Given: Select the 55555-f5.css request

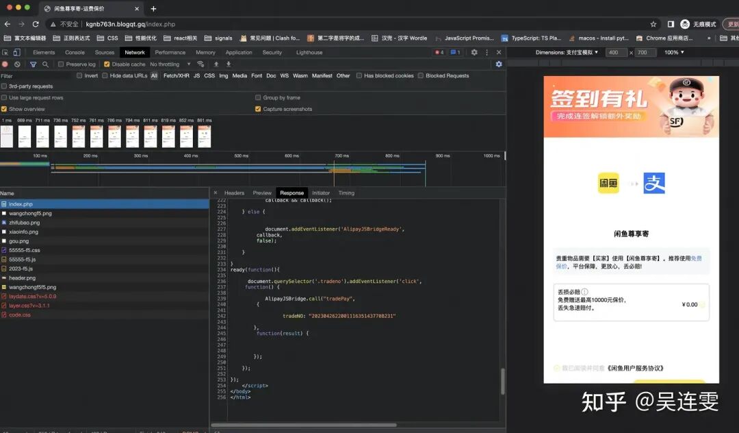Looking at the screenshot, I should point(105,250).
